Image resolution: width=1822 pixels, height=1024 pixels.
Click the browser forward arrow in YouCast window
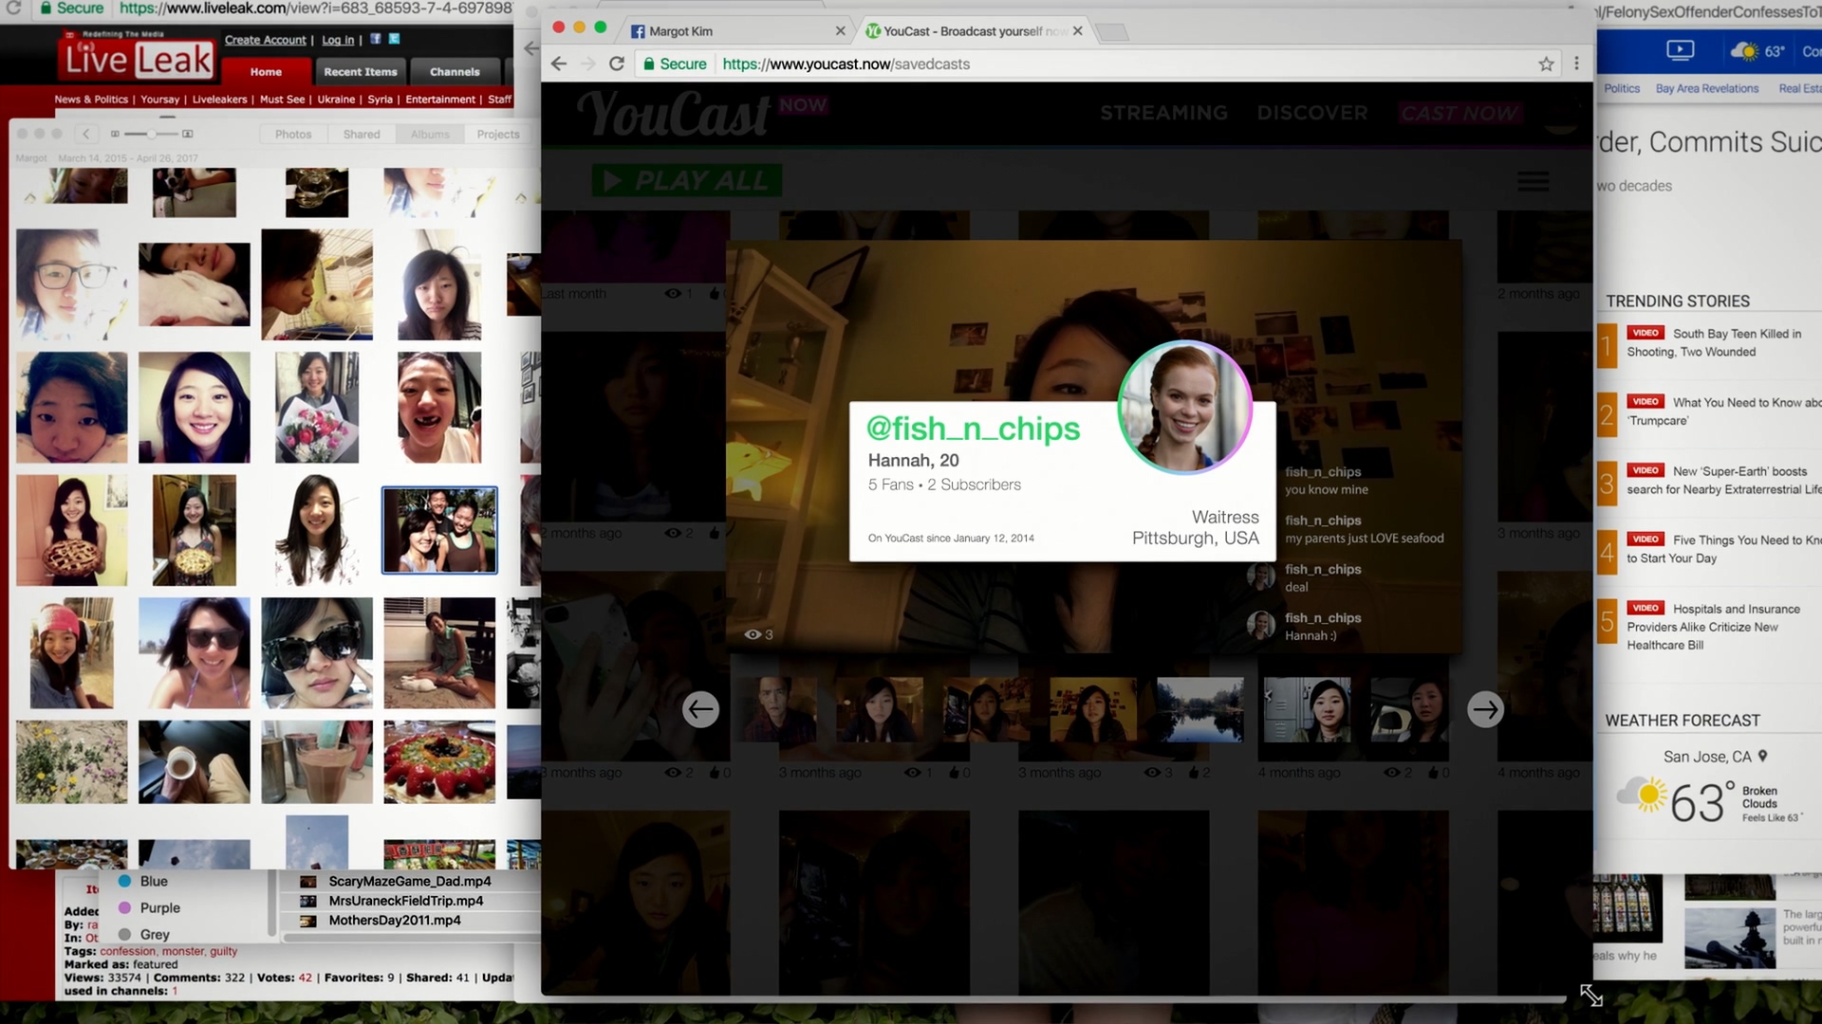(588, 64)
